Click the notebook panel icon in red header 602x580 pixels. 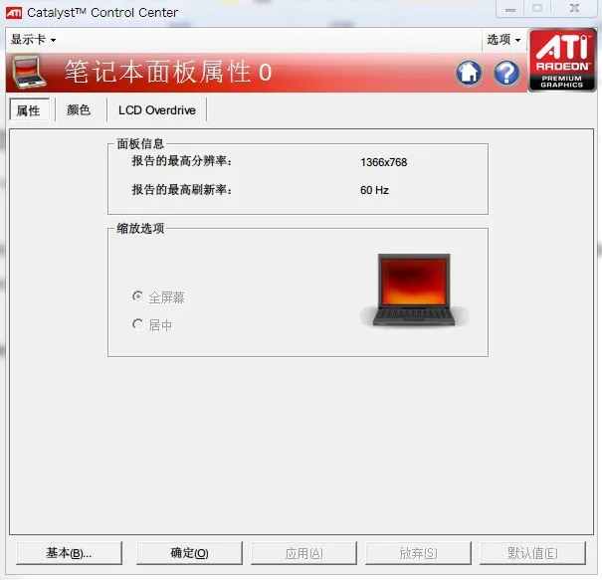click(x=29, y=73)
